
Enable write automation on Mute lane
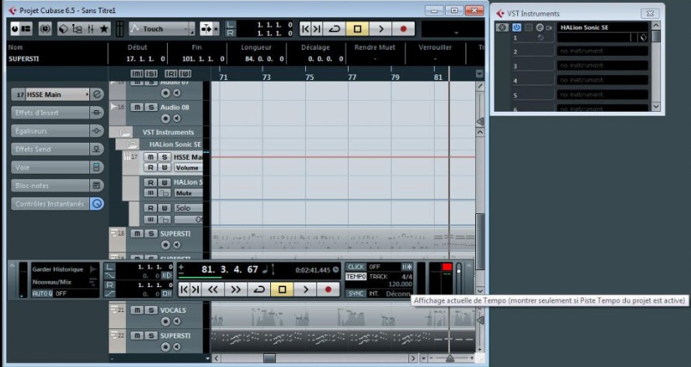[x=165, y=182]
